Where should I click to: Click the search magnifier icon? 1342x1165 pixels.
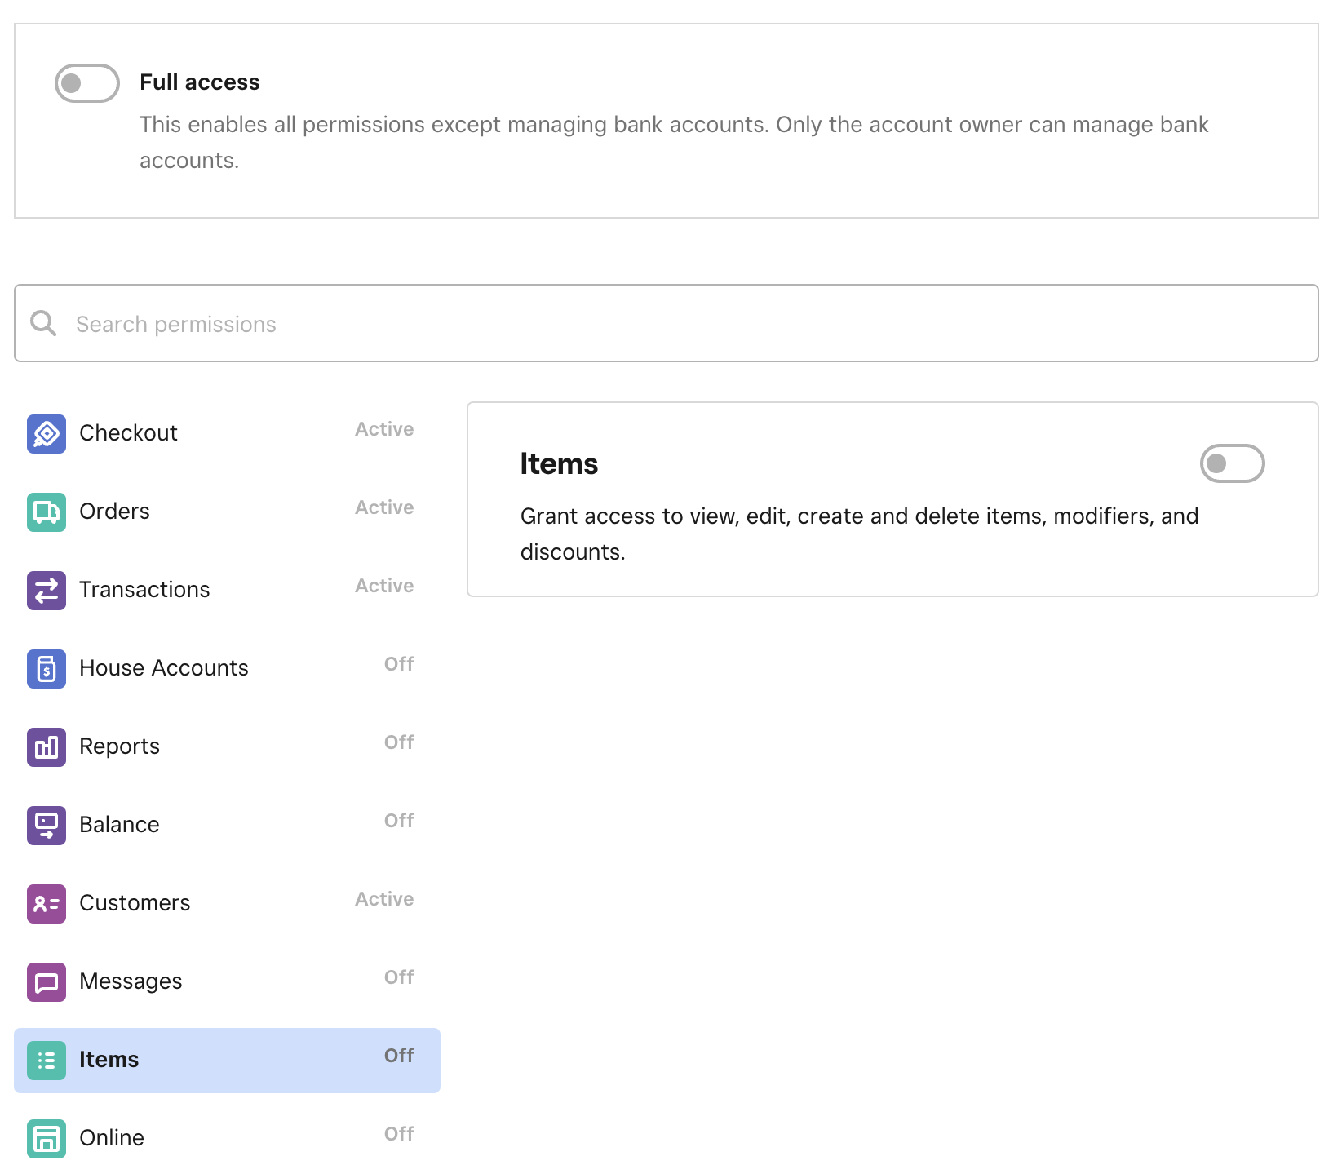click(x=43, y=323)
